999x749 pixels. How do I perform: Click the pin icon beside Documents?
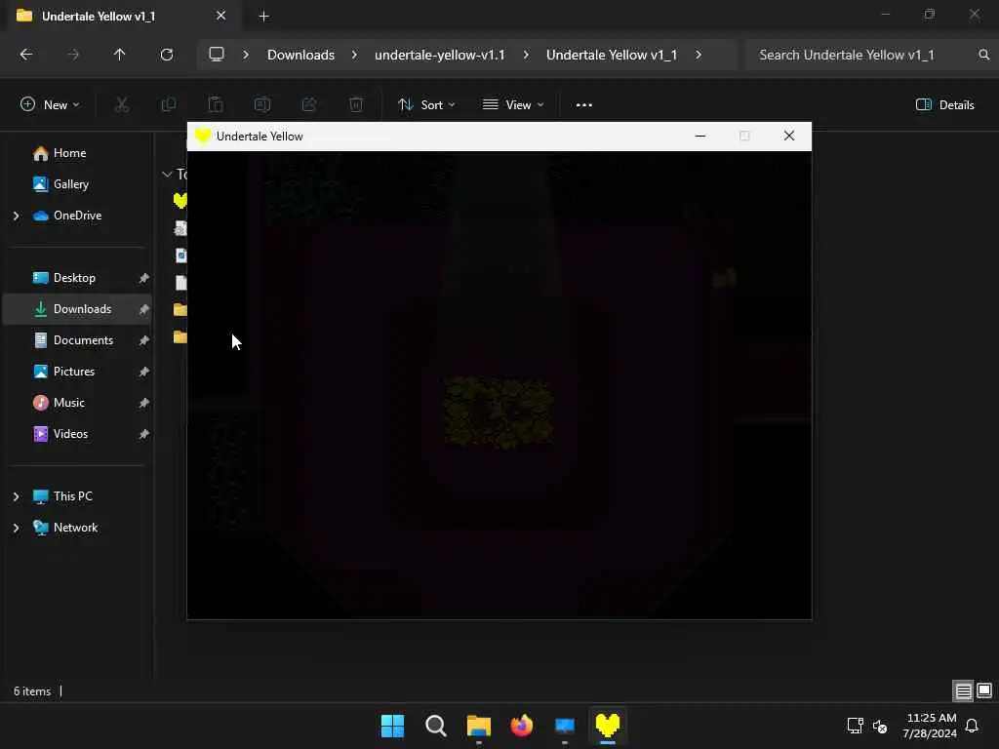(x=144, y=340)
